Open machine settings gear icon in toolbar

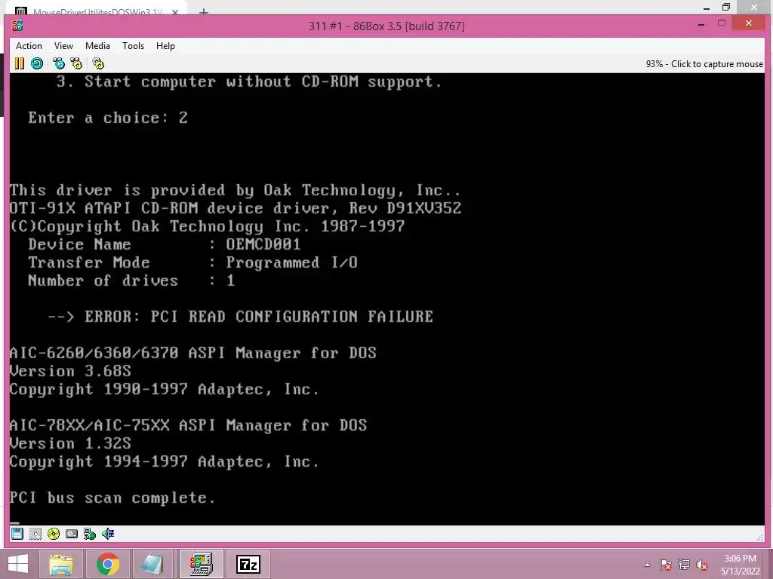click(98, 63)
